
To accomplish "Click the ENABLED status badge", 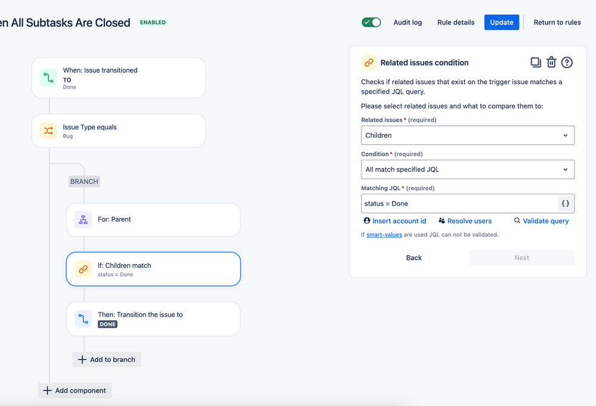I will (153, 23).
